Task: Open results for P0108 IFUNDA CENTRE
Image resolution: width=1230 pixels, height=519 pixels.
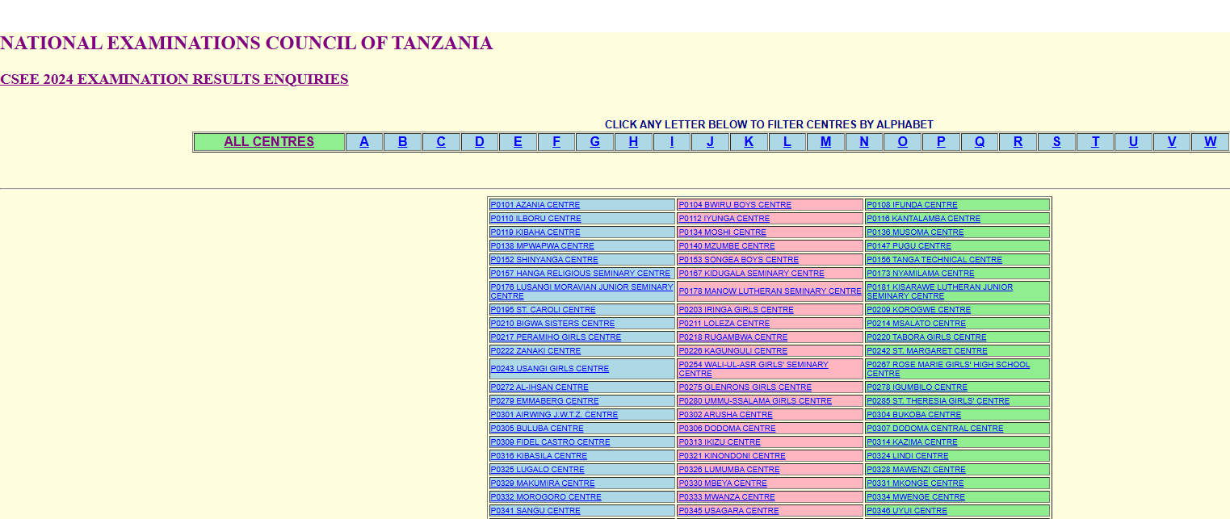Action: (x=911, y=204)
